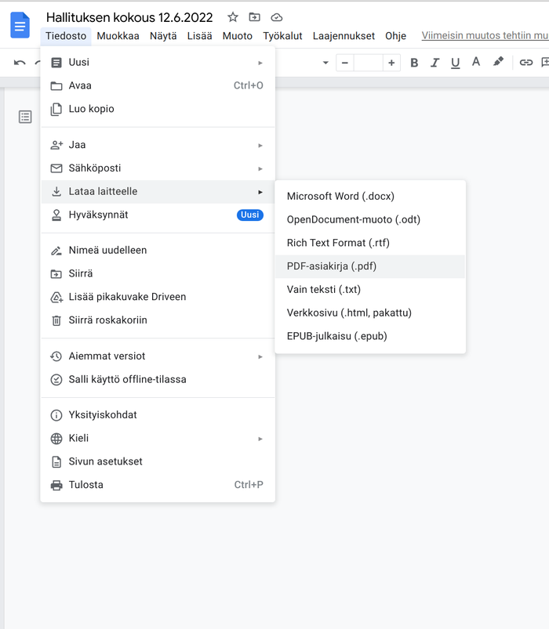
Task: Show the document outline icon
Action: coord(25,117)
